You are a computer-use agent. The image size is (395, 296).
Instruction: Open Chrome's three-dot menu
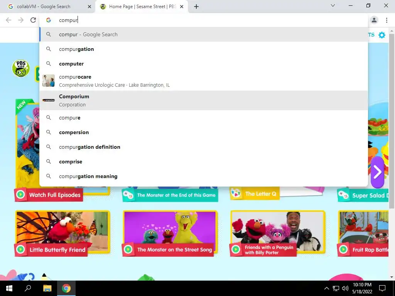pos(387,20)
